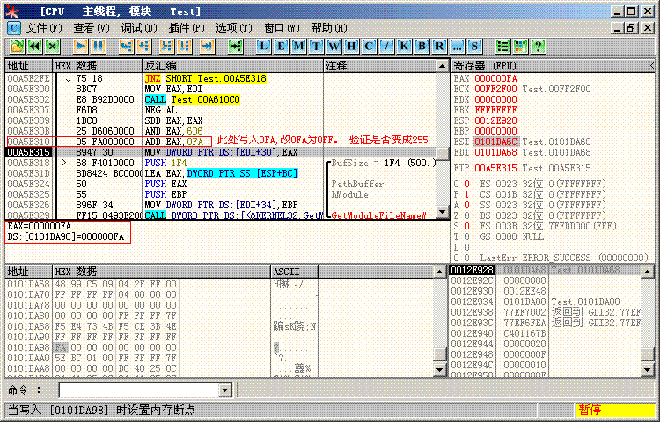Select the disassembly row at address 00A5E310
660x422 pixels.
(222, 142)
